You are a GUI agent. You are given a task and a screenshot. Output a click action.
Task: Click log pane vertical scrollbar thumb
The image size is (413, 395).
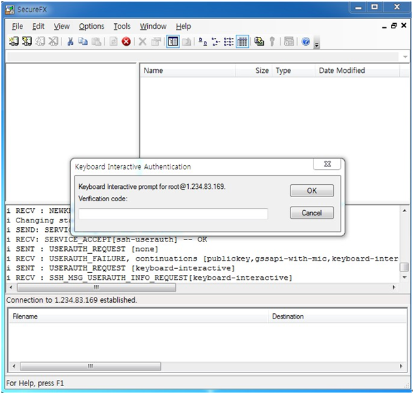(404, 267)
